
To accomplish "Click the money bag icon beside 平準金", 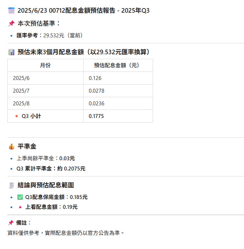I will click(x=12, y=147).
